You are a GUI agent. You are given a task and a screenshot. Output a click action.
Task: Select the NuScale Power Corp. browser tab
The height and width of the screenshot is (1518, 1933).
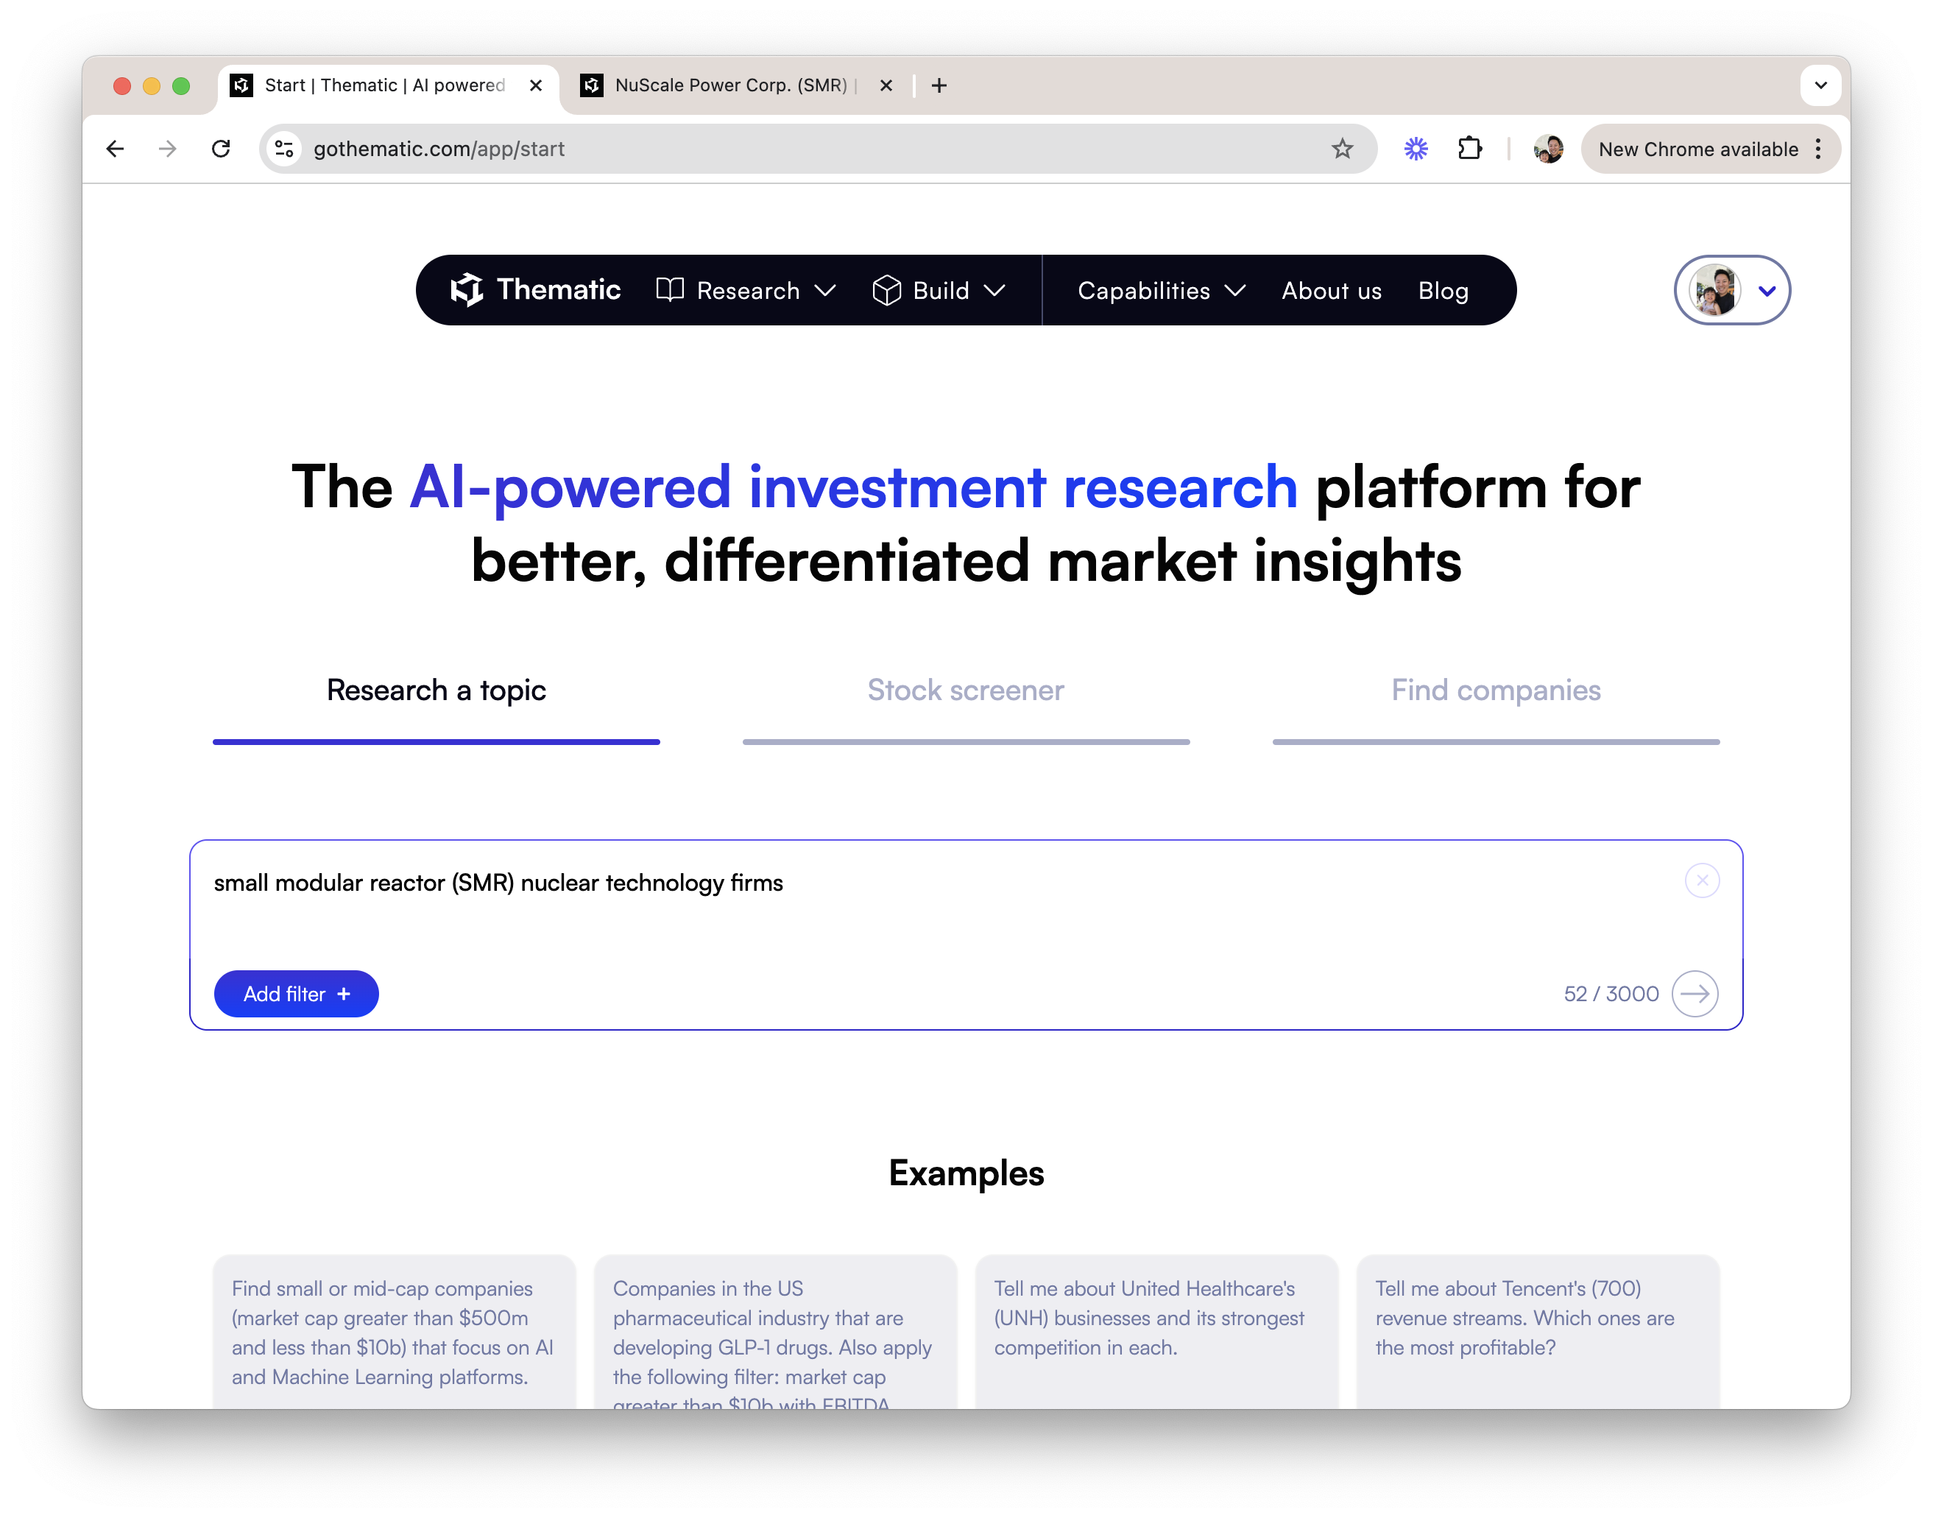point(730,85)
